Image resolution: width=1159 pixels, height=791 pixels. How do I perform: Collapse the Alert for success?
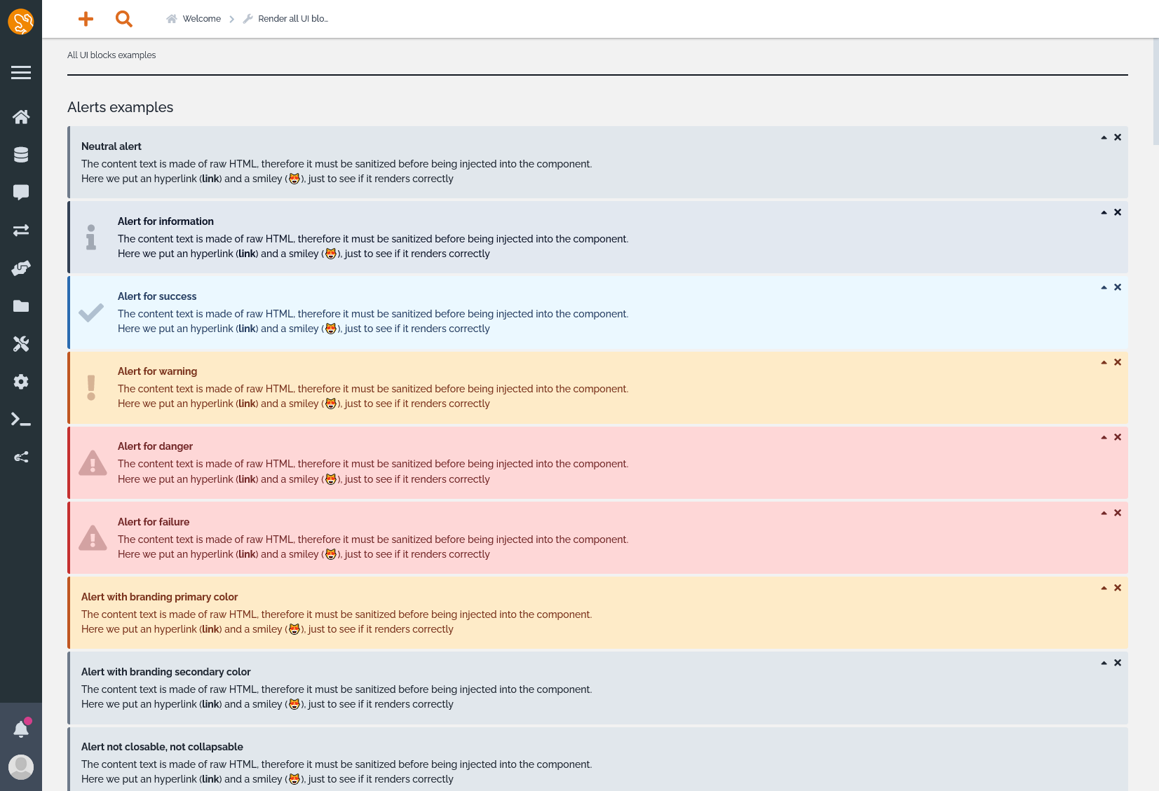1104,288
